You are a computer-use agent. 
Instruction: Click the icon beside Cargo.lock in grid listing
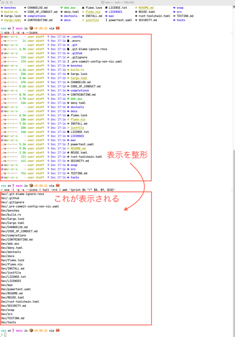coord(2,16)
